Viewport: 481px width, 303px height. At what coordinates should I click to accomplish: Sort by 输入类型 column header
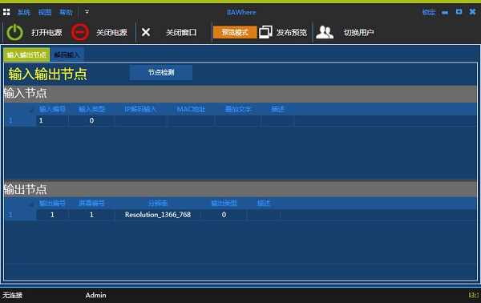pyautogui.click(x=91, y=109)
